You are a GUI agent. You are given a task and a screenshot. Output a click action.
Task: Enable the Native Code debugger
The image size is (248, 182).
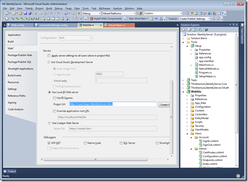pos(85,143)
